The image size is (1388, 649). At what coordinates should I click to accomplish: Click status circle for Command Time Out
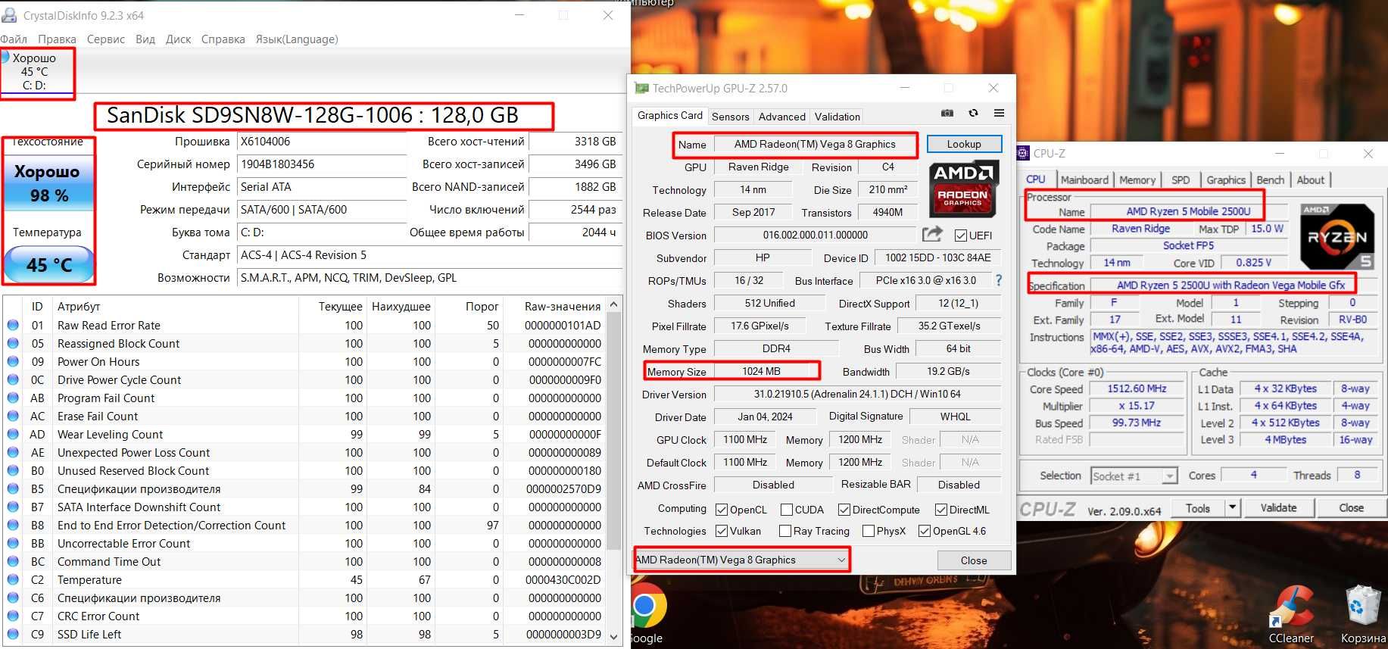pyautogui.click(x=13, y=561)
